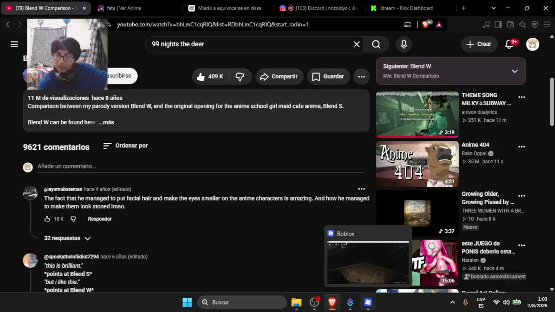
Task: Open options for este JUEGO de PONIS video
Action: point(522,245)
